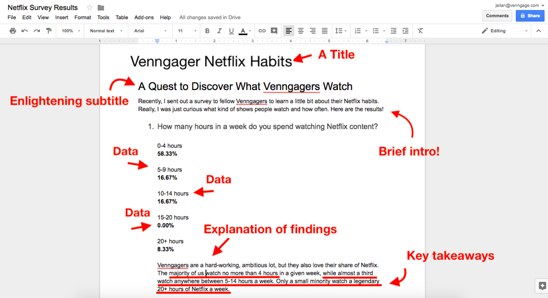Open the View menu
This screenshot has width=548, height=298.
(43, 17)
